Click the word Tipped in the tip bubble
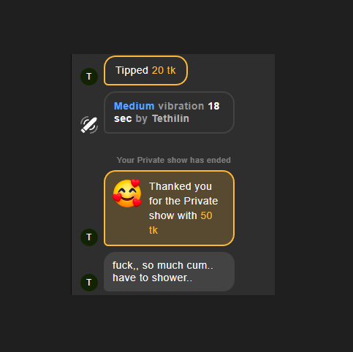The width and height of the screenshot is (353, 352). pos(132,70)
